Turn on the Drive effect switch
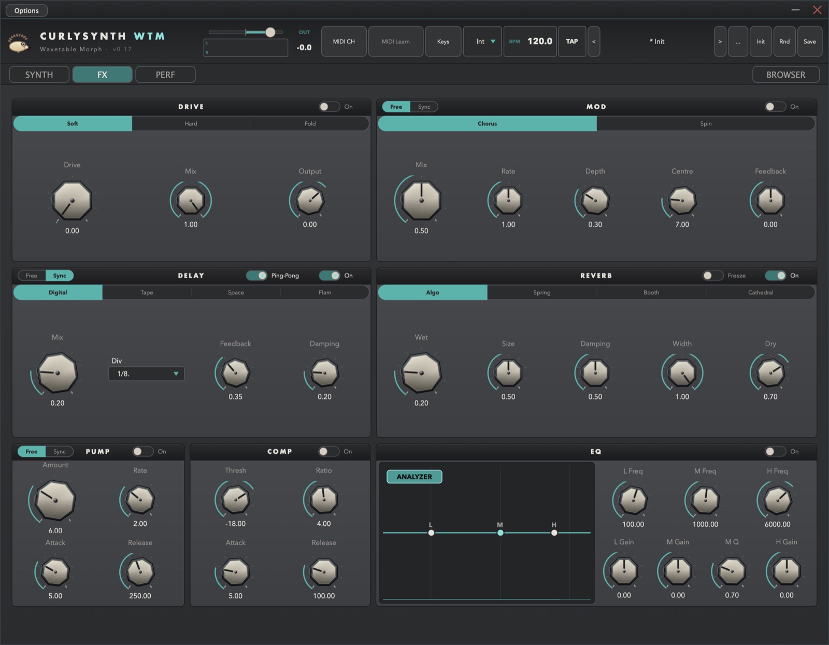 [329, 107]
